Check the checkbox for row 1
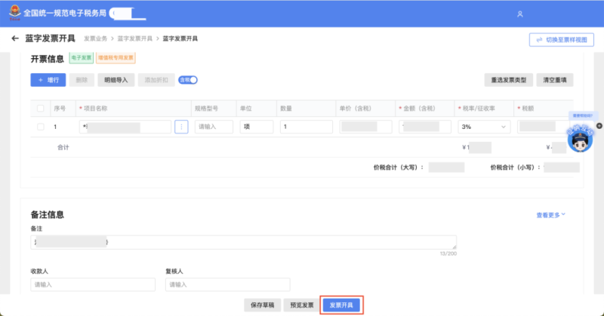Screen dimensions: 604x316 click(41, 127)
